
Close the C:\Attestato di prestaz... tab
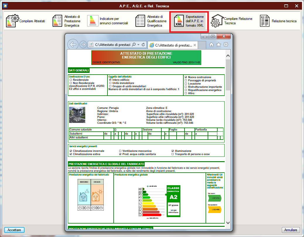coord(195,45)
